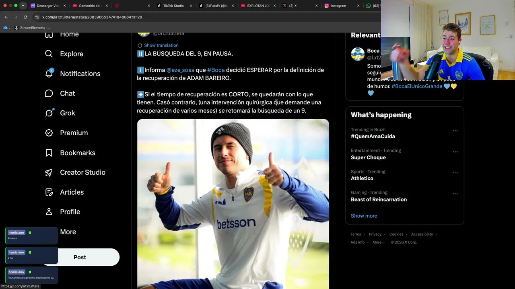Open the Terms footer link

pyautogui.click(x=356, y=234)
